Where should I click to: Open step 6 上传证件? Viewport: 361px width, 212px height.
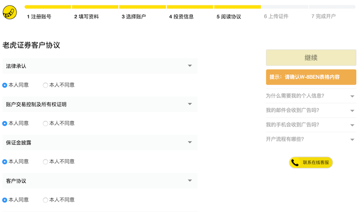pos(276,16)
